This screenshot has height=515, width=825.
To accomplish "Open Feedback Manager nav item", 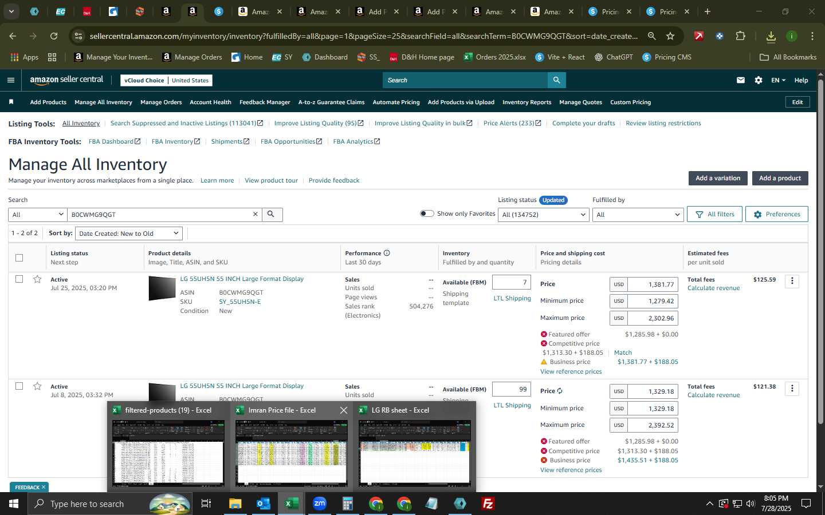I will [x=265, y=102].
